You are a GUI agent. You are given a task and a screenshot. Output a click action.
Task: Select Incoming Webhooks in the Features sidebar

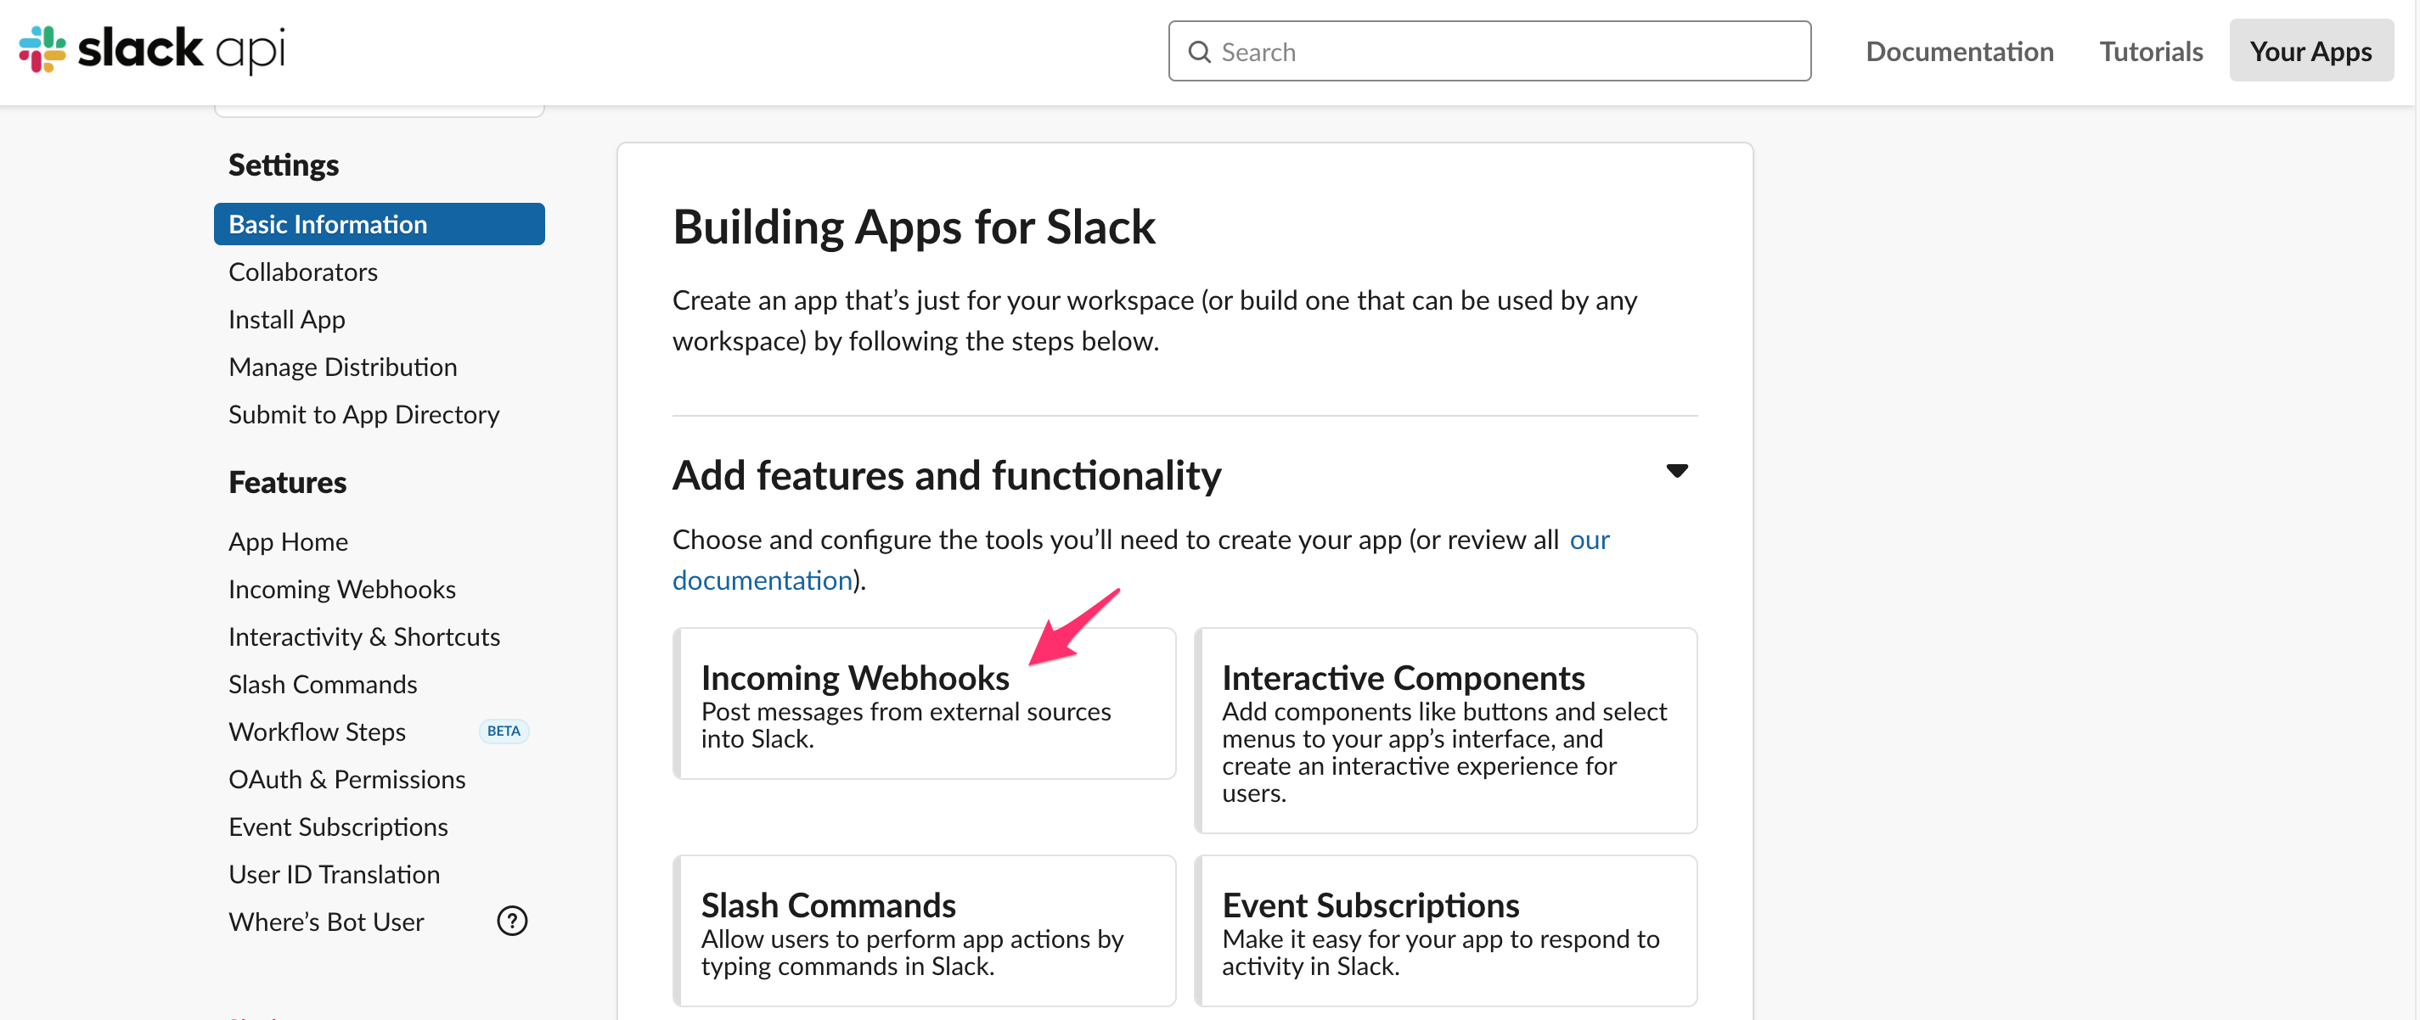(342, 589)
